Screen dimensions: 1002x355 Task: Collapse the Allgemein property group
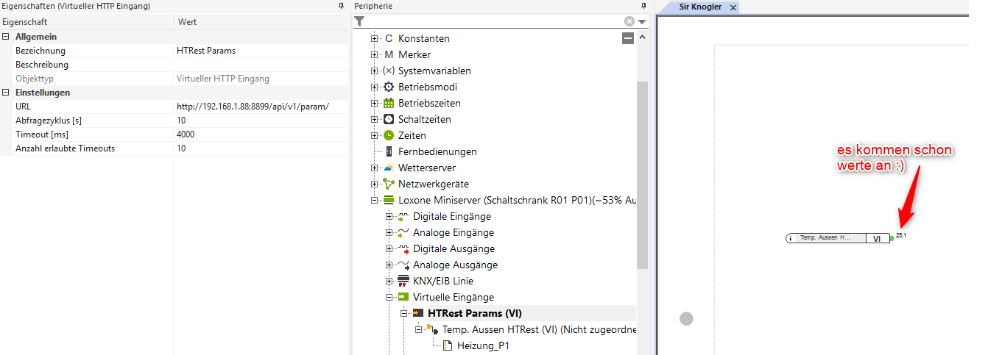(7, 37)
